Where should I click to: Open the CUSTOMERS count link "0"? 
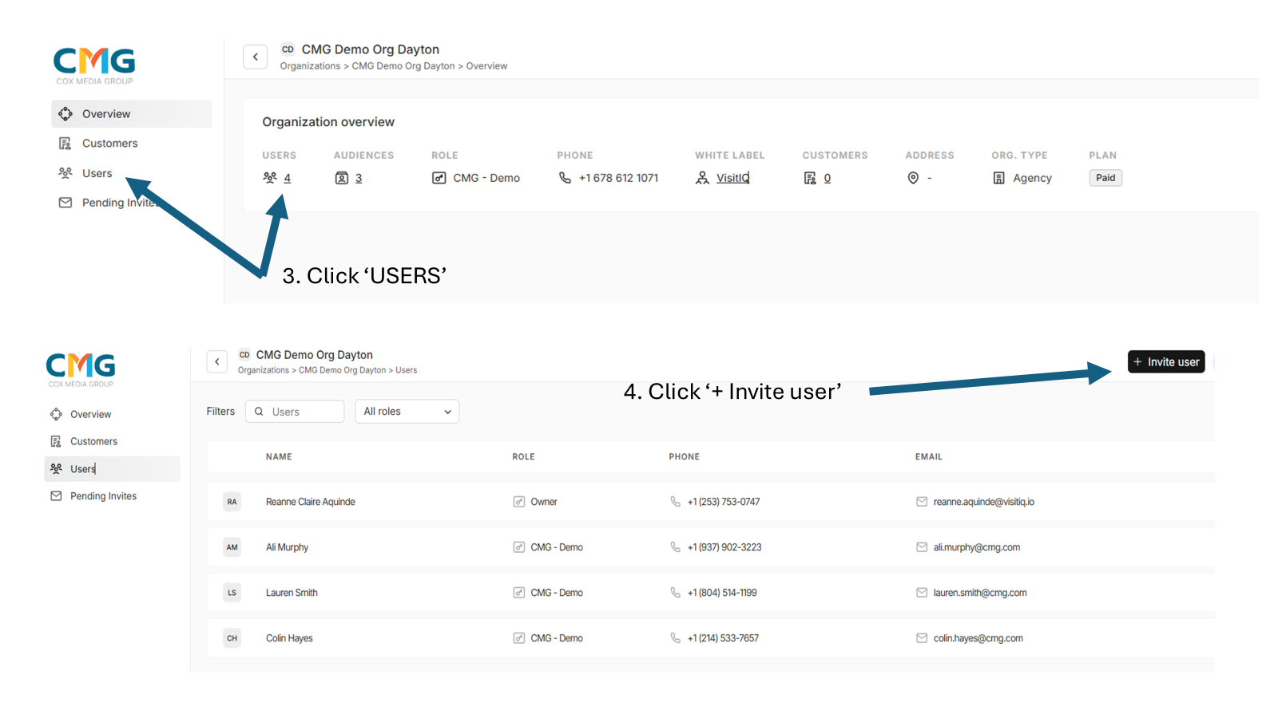(x=828, y=178)
